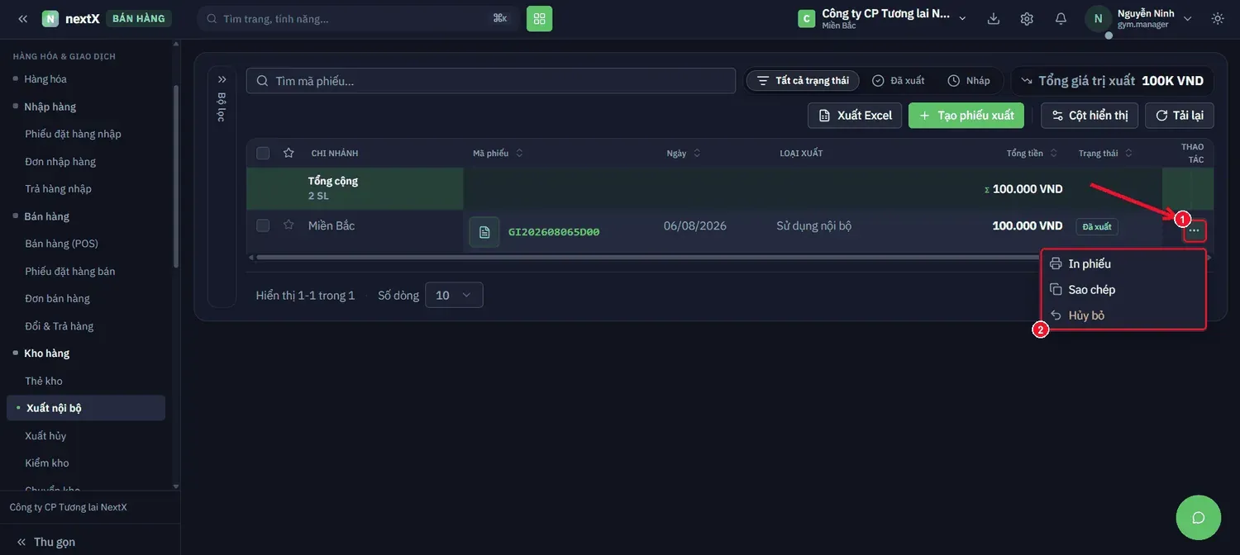
Task: Filter by Đã xuất status
Action: click(899, 80)
